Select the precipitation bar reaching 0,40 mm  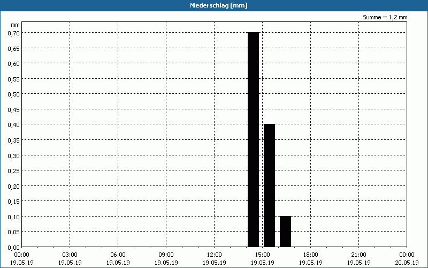pyautogui.click(x=270, y=185)
